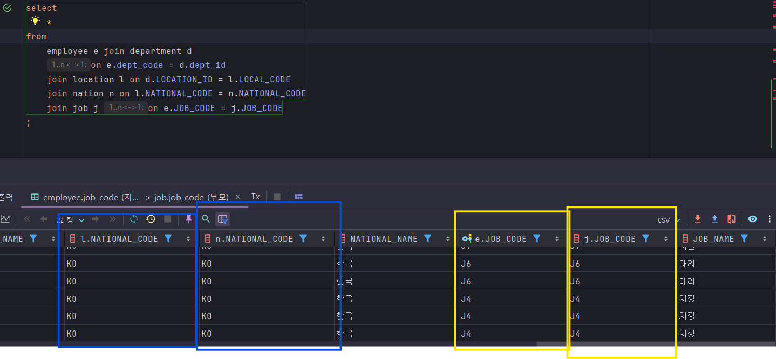Open the result layout grid icon
Viewport: 776px width, 359px height.
(x=298, y=197)
